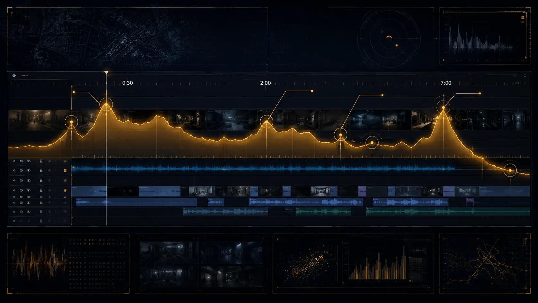Toggle visibility eye on the bright blue waveform track
538x303 pixels.
29,170
